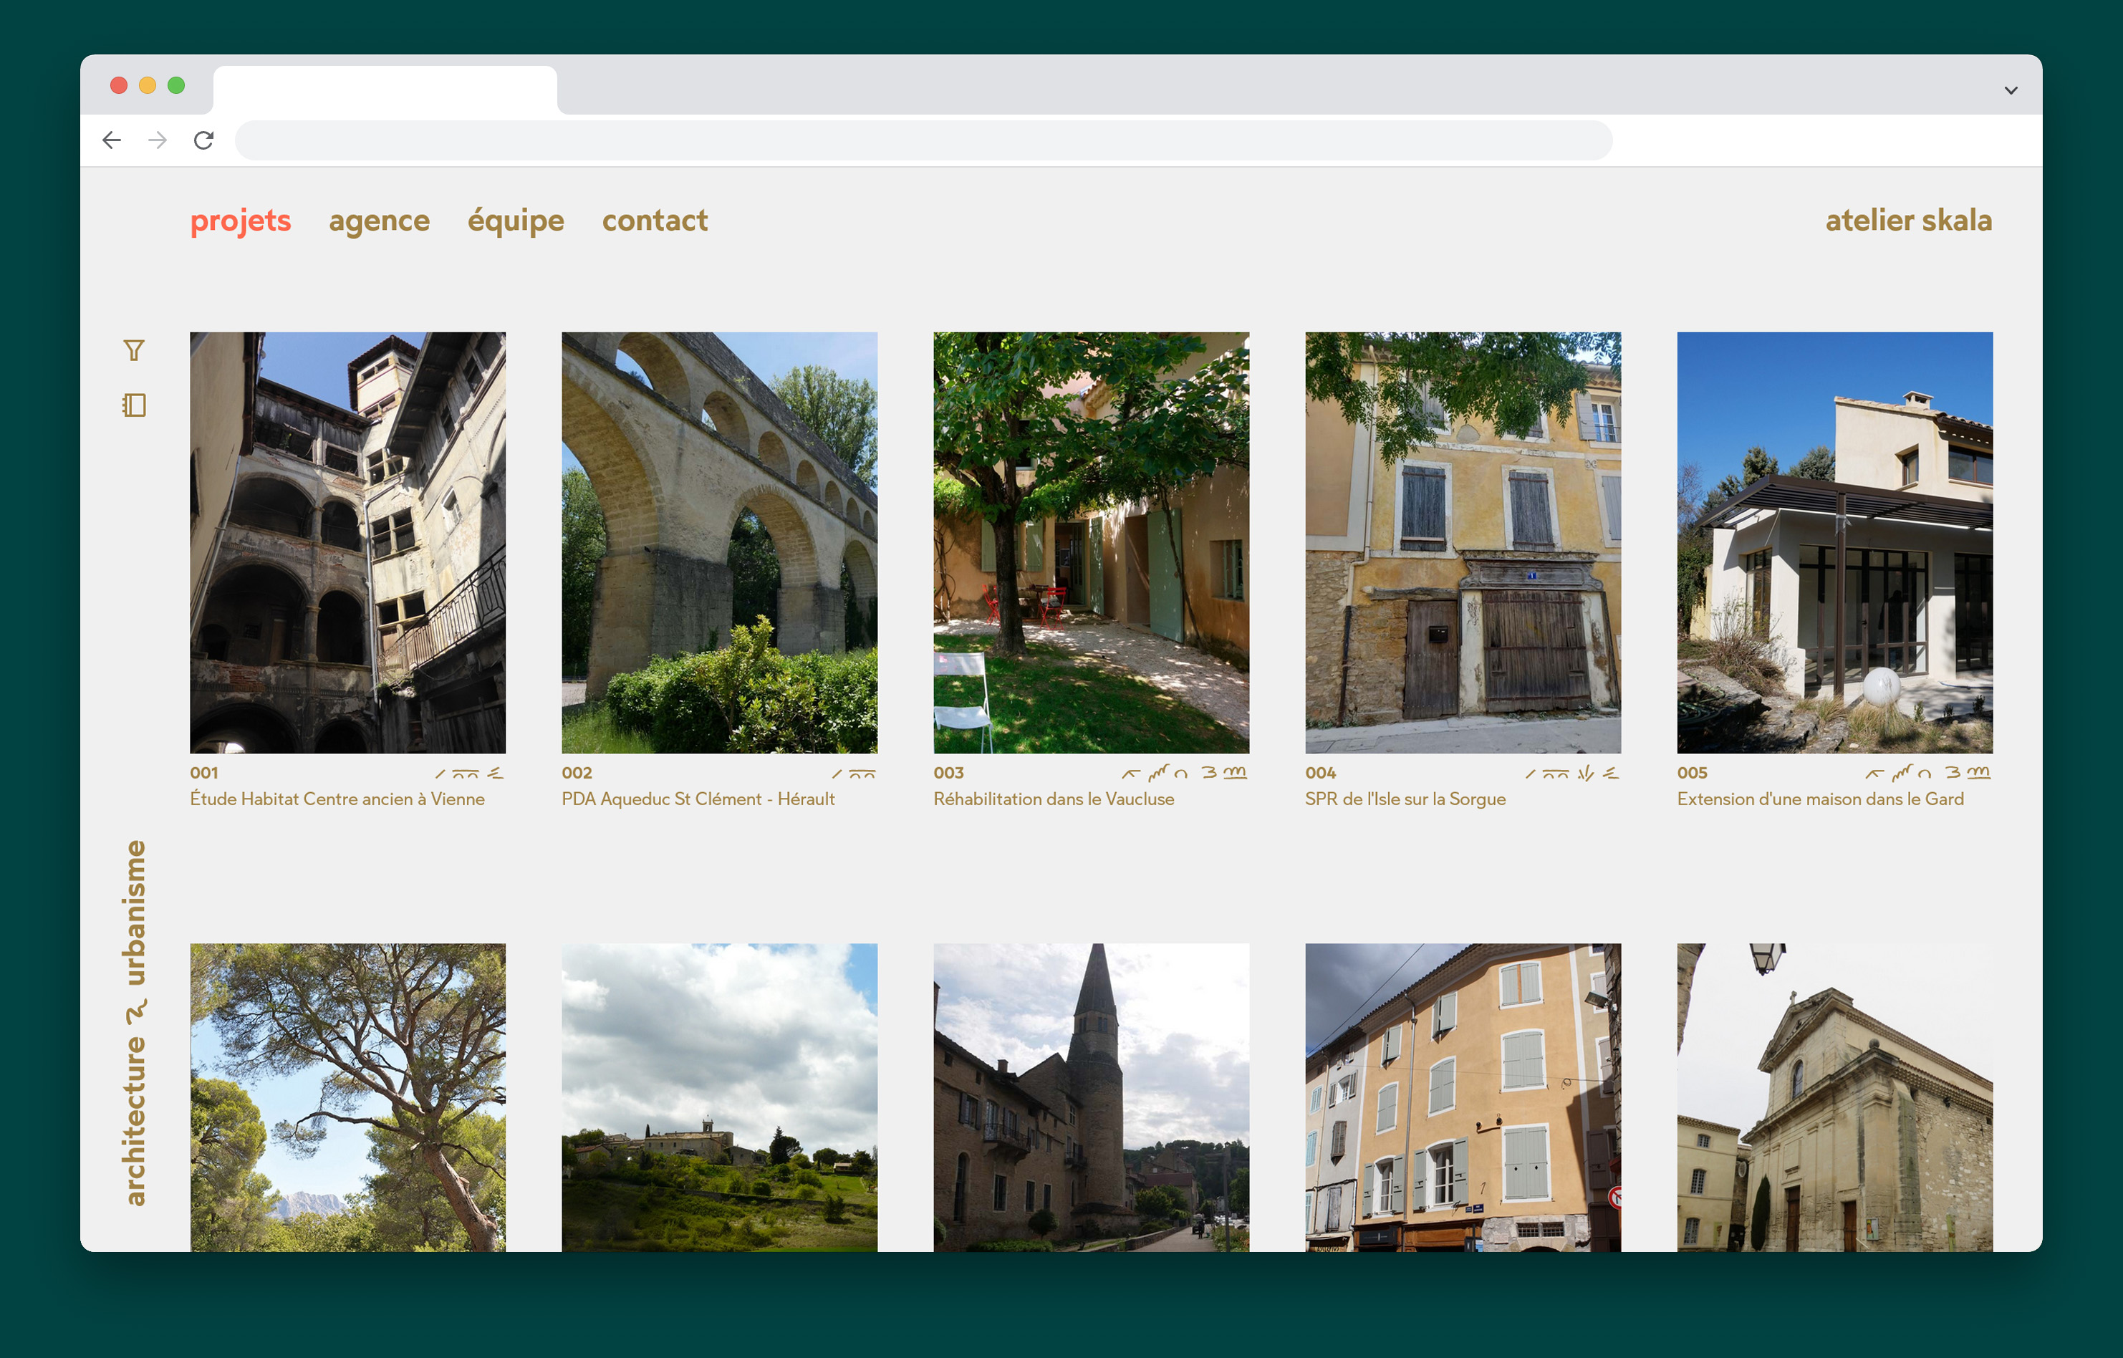Screen dimensions: 2123x1358
Task: Open the stone chapel facade photo
Action: tap(1834, 1098)
